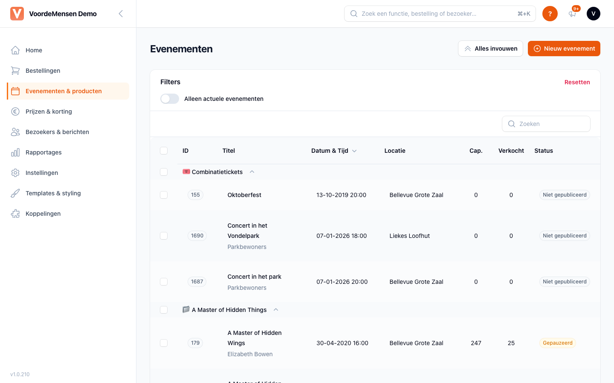Collapse the Combinatietickets group
Screen dimensions: 614x383
tap(252, 172)
